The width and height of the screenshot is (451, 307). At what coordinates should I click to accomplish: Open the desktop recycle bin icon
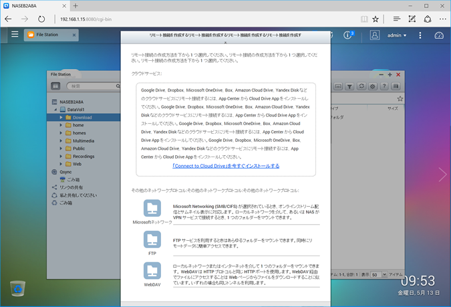(x=18, y=288)
